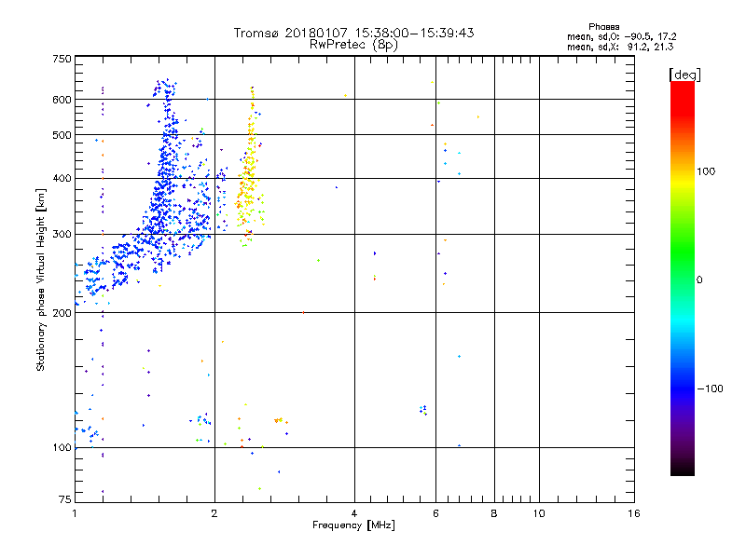Screen dimensions: 746x559
Task: Click the y-axis '400' tick label
Action: click(62, 178)
